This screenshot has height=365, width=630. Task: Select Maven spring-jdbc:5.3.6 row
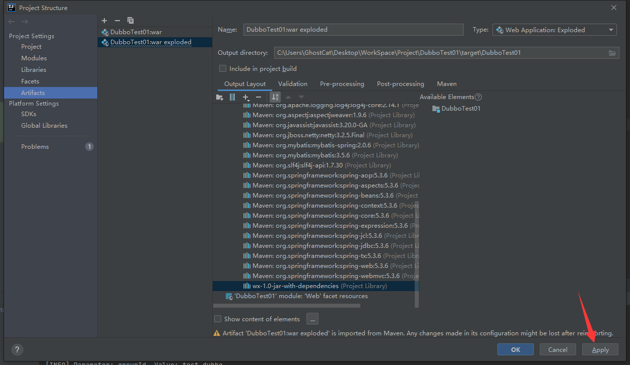click(x=316, y=246)
